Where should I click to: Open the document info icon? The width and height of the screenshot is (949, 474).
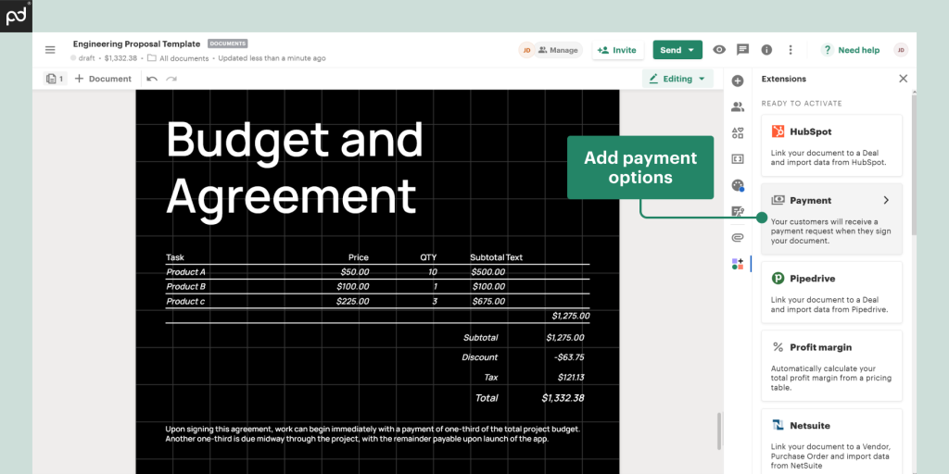tap(766, 50)
